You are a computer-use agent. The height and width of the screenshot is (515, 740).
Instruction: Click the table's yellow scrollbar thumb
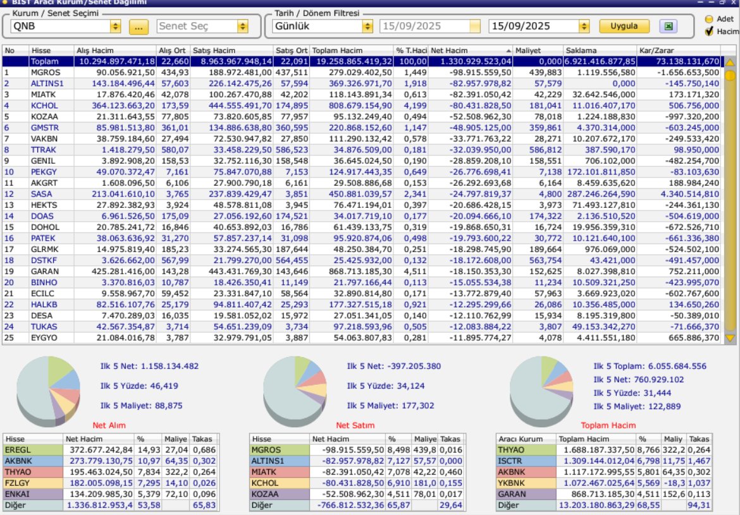(x=730, y=75)
